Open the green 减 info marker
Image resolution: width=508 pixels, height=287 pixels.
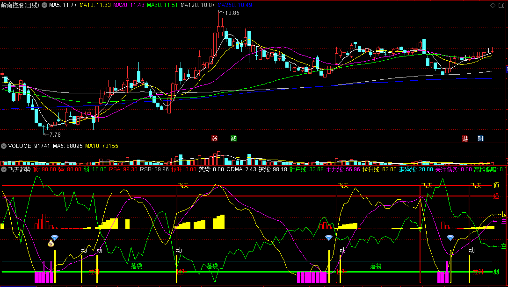tap(233, 139)
